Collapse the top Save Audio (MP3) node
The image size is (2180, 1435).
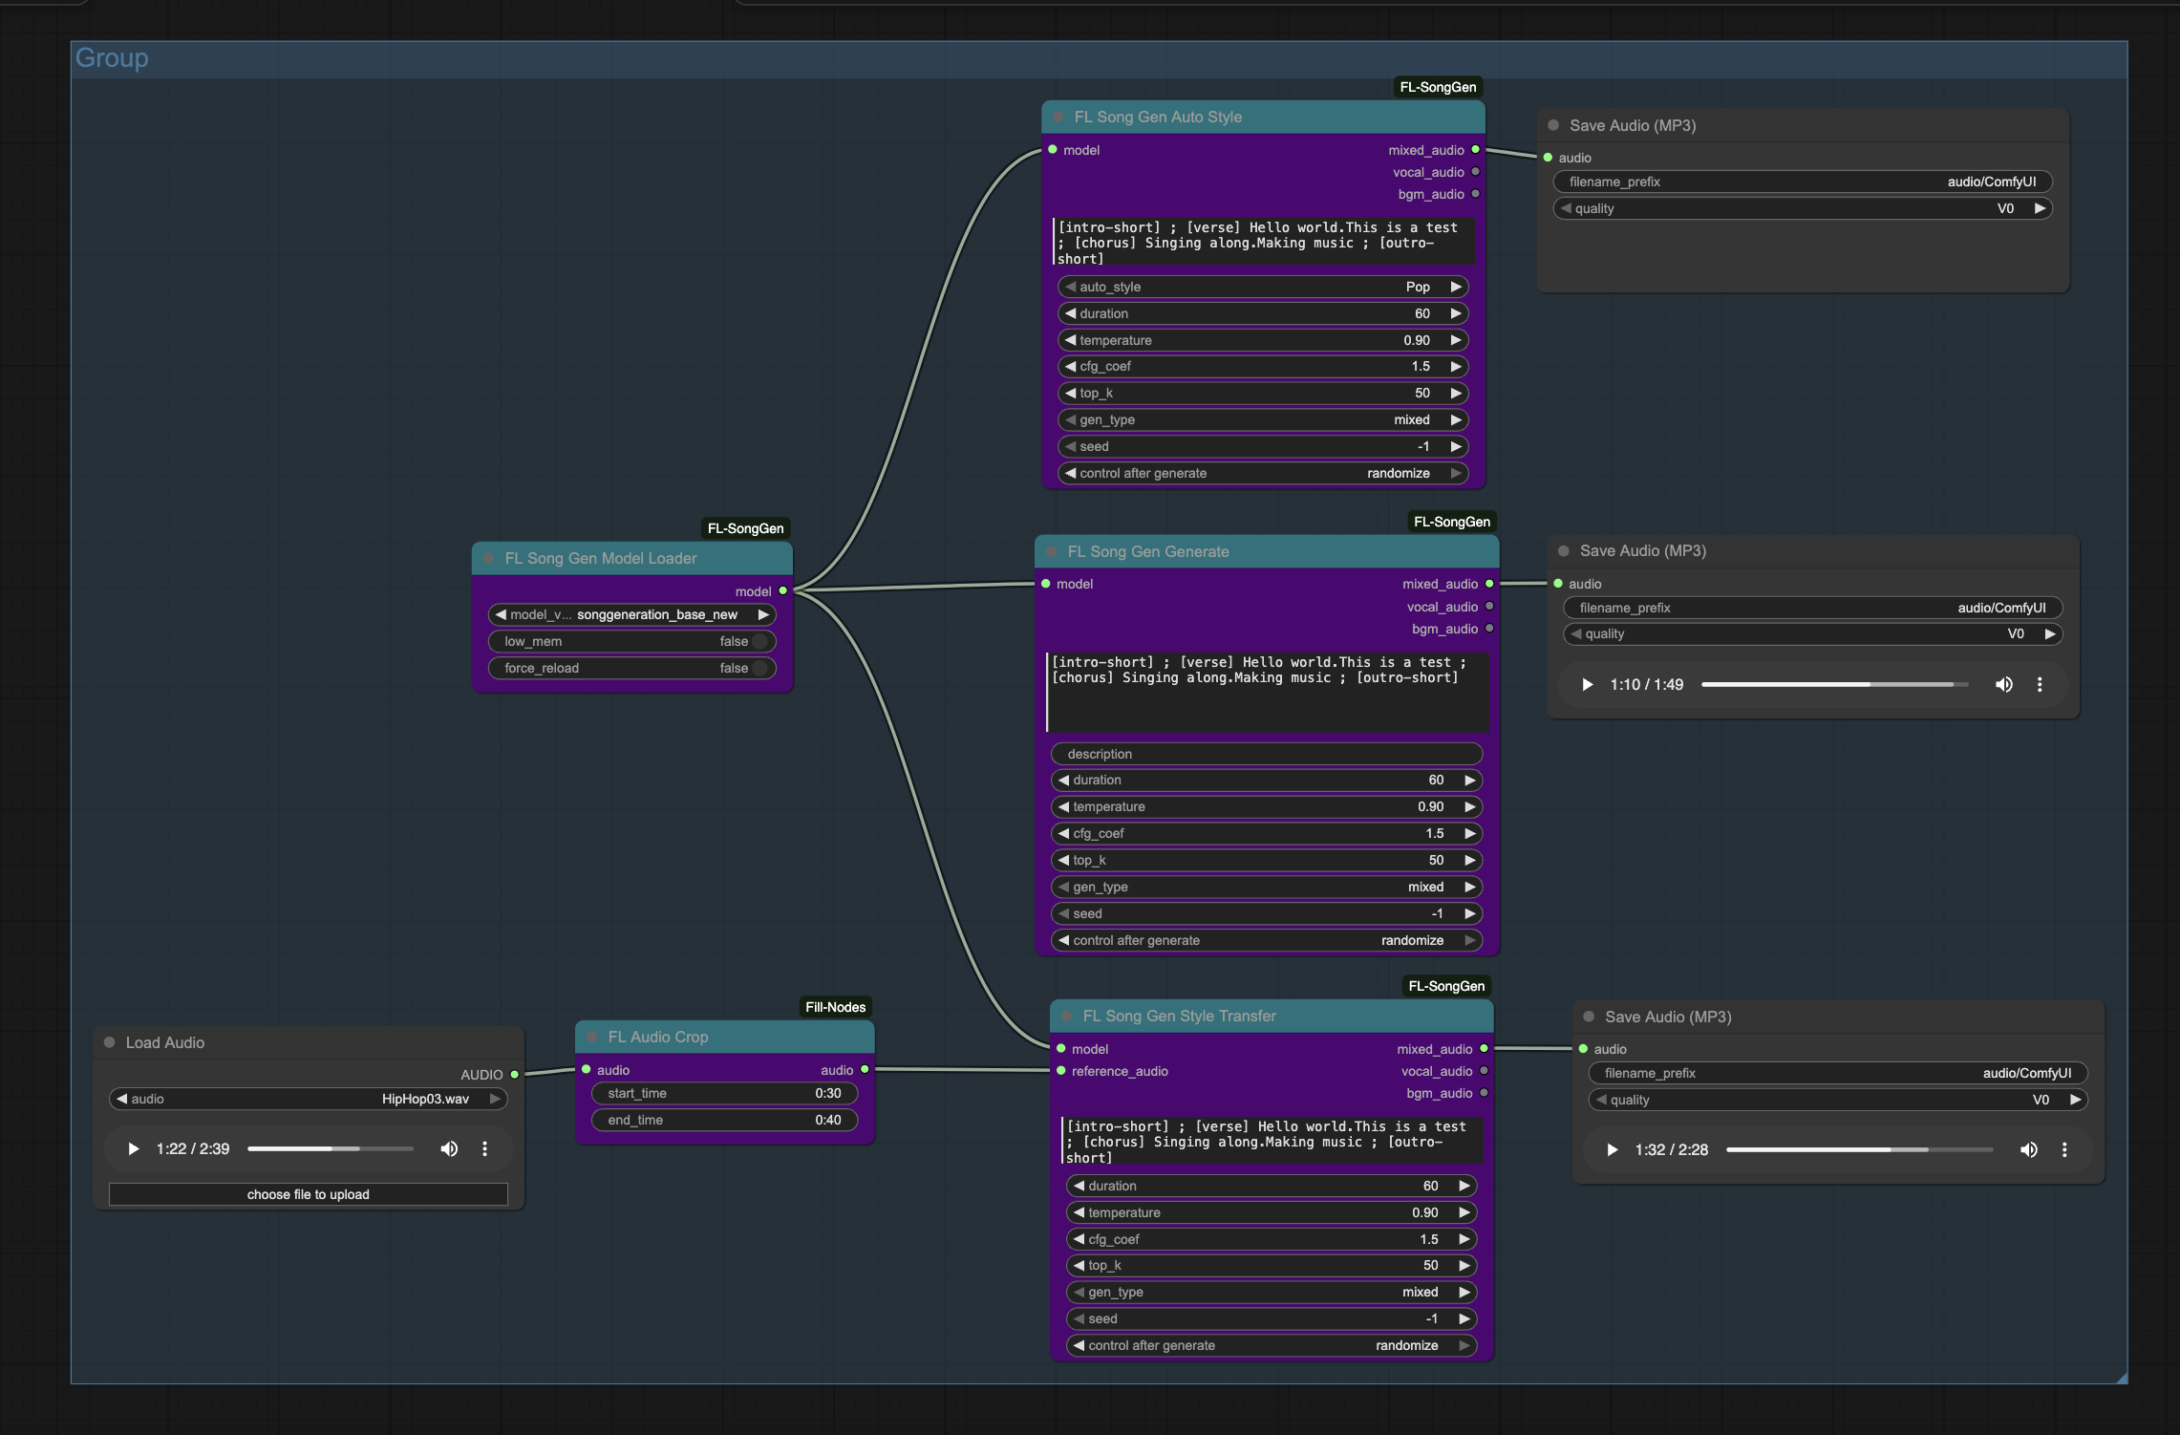(x=1553, y=125)
